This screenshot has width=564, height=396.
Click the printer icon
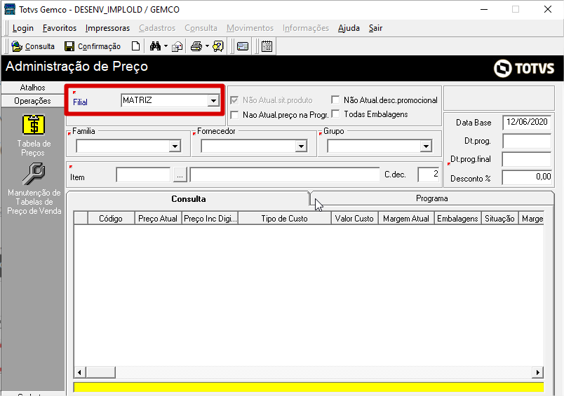pos(196,46)
